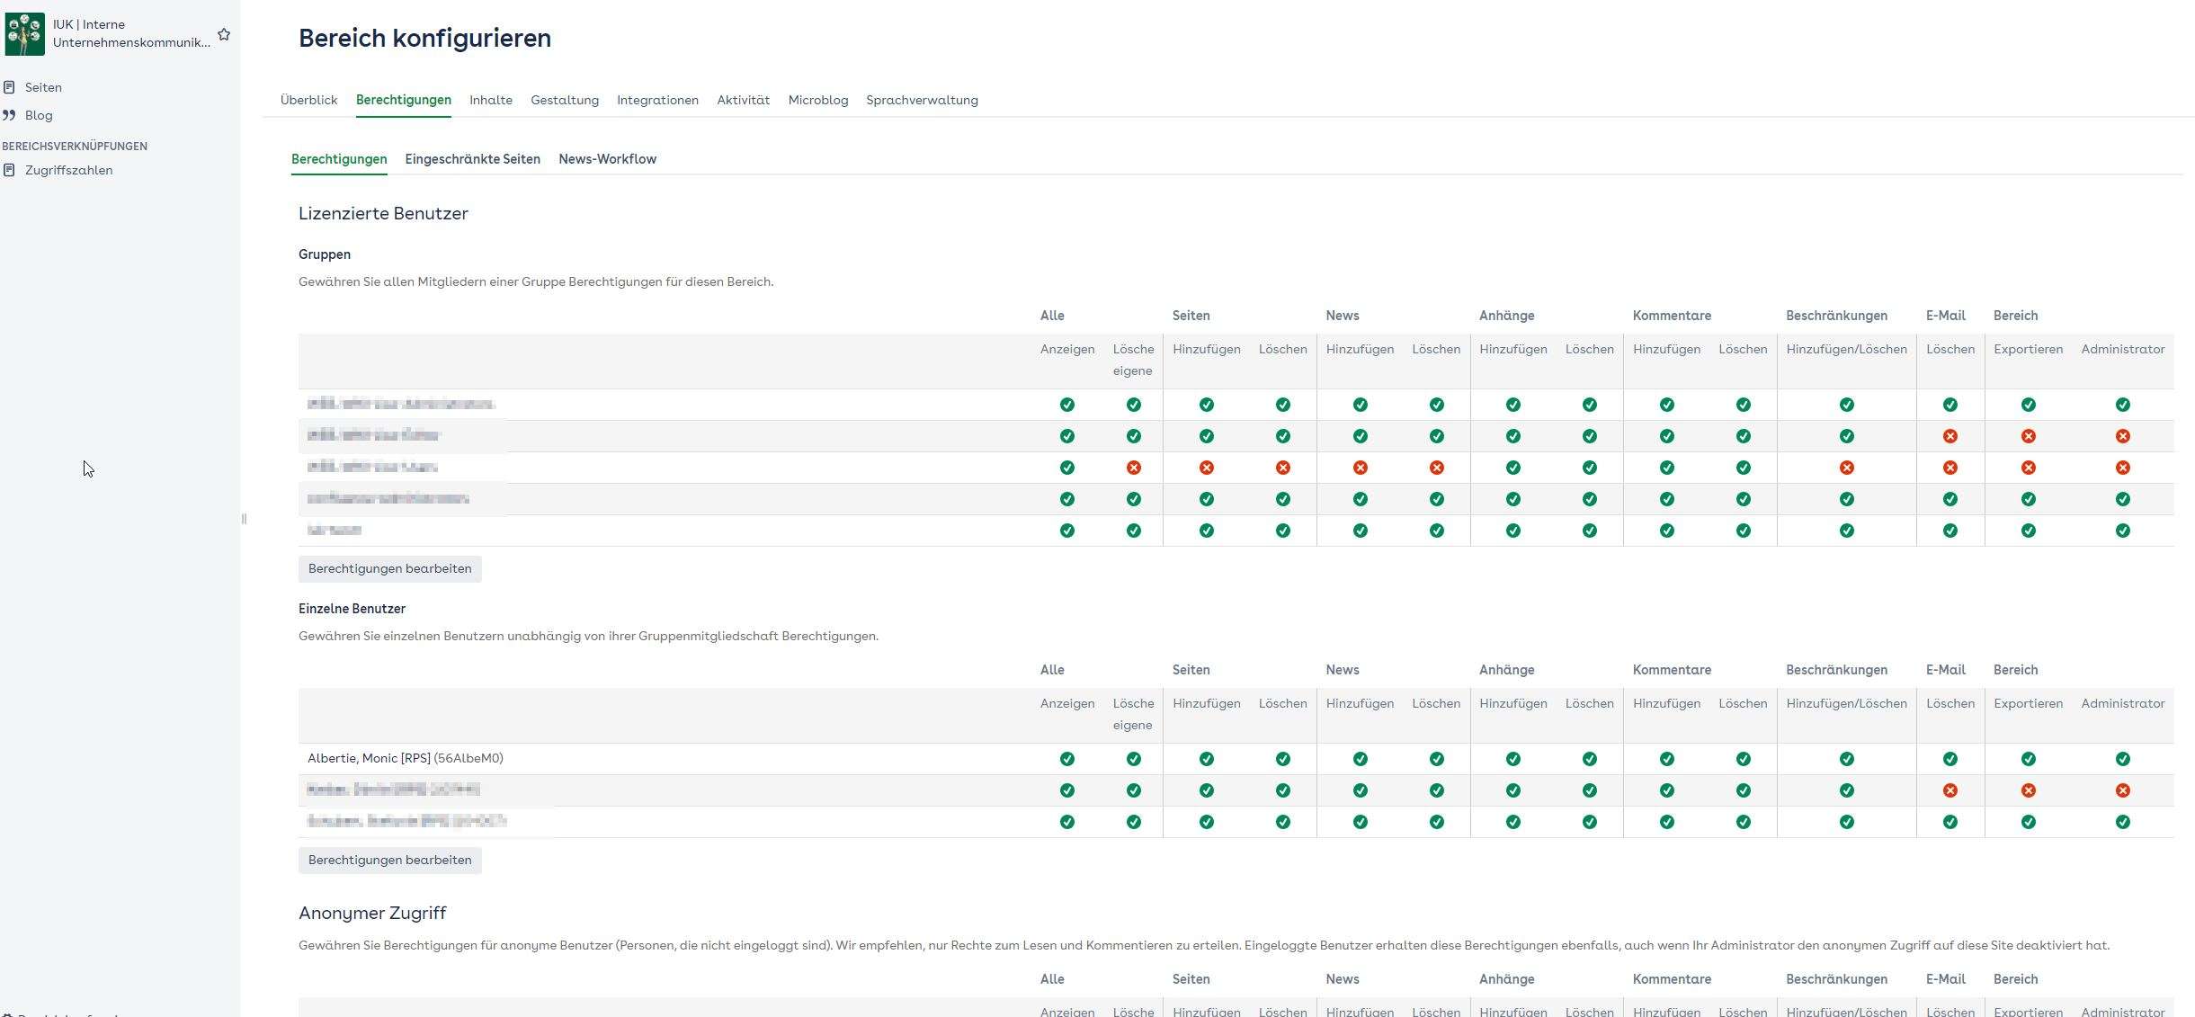2195x1017 pixels.
Task: Click the BEREICHSVERKNÜPFUNGEN sidebar label
Action: tap(75, 146)
